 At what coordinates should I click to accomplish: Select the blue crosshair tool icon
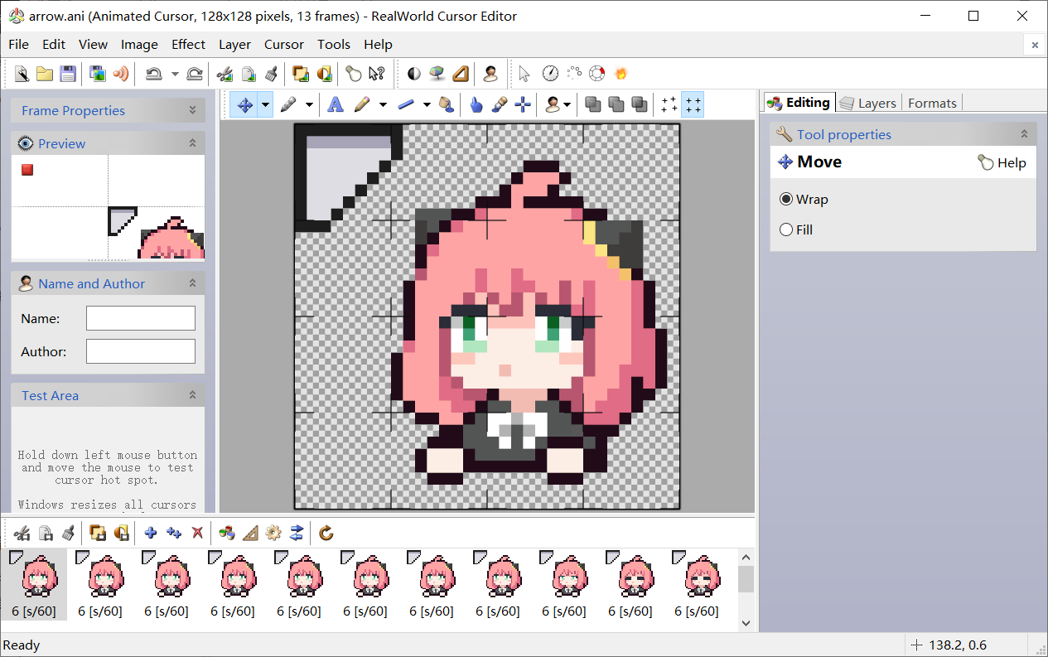523,104
